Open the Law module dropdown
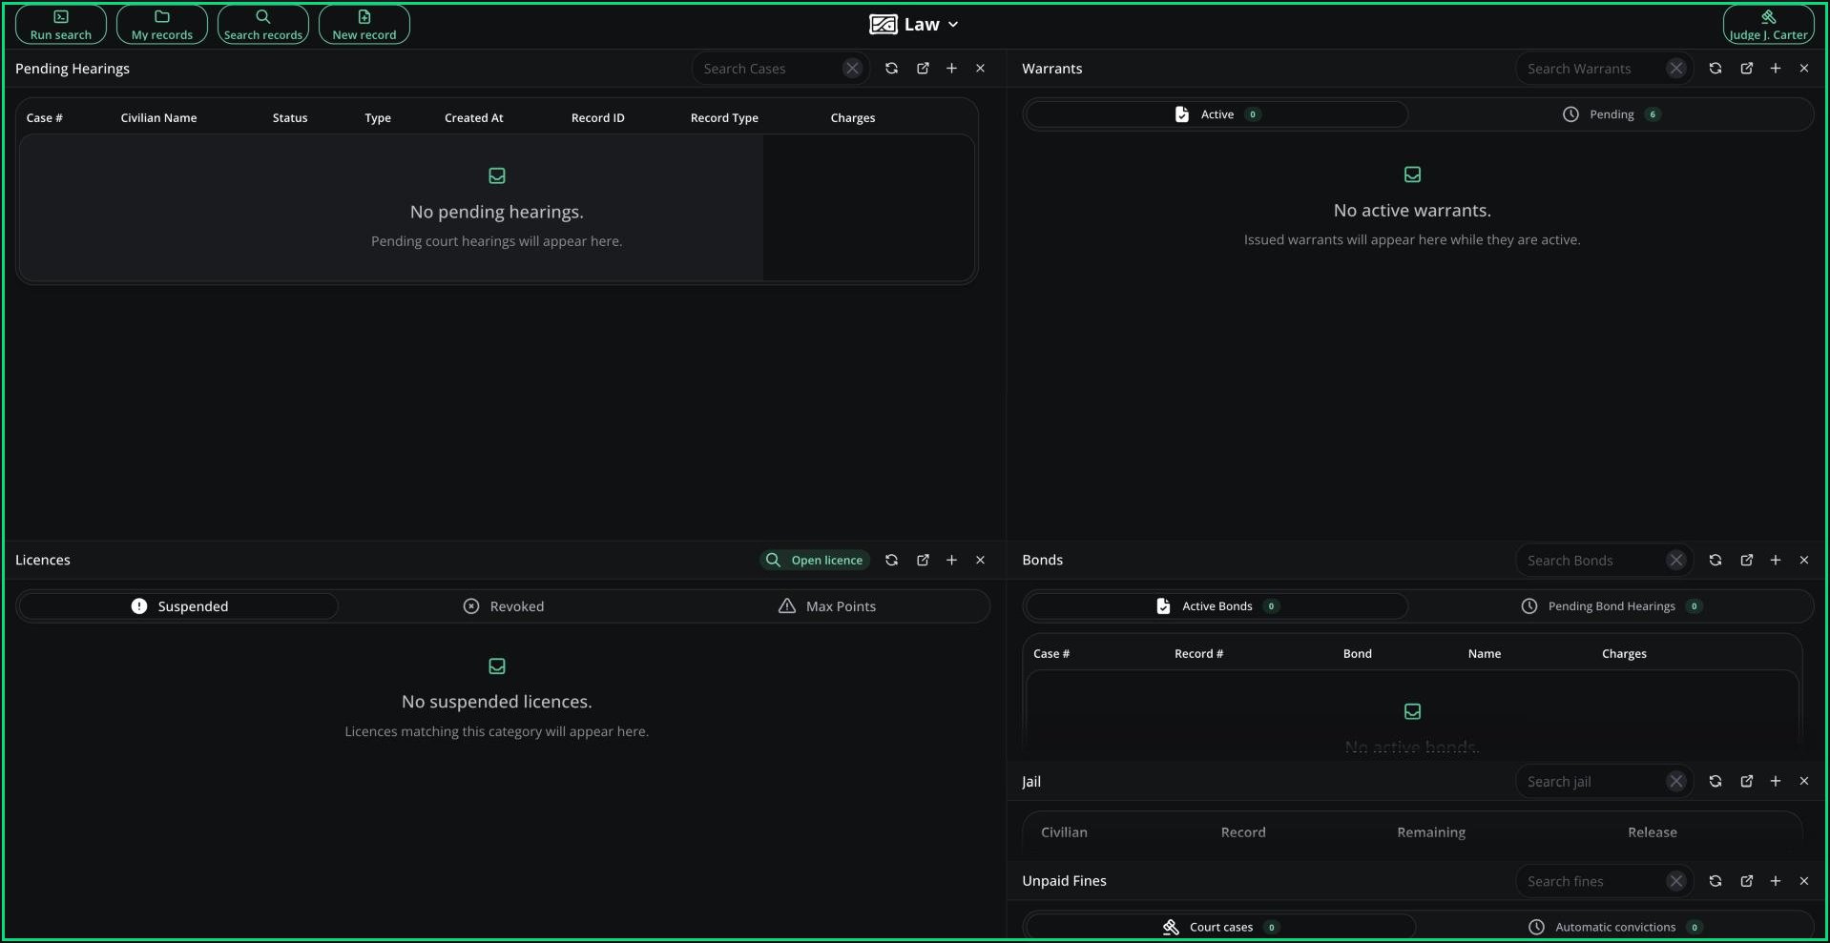Screen dimensions: 1830x943 pos(914,25)
